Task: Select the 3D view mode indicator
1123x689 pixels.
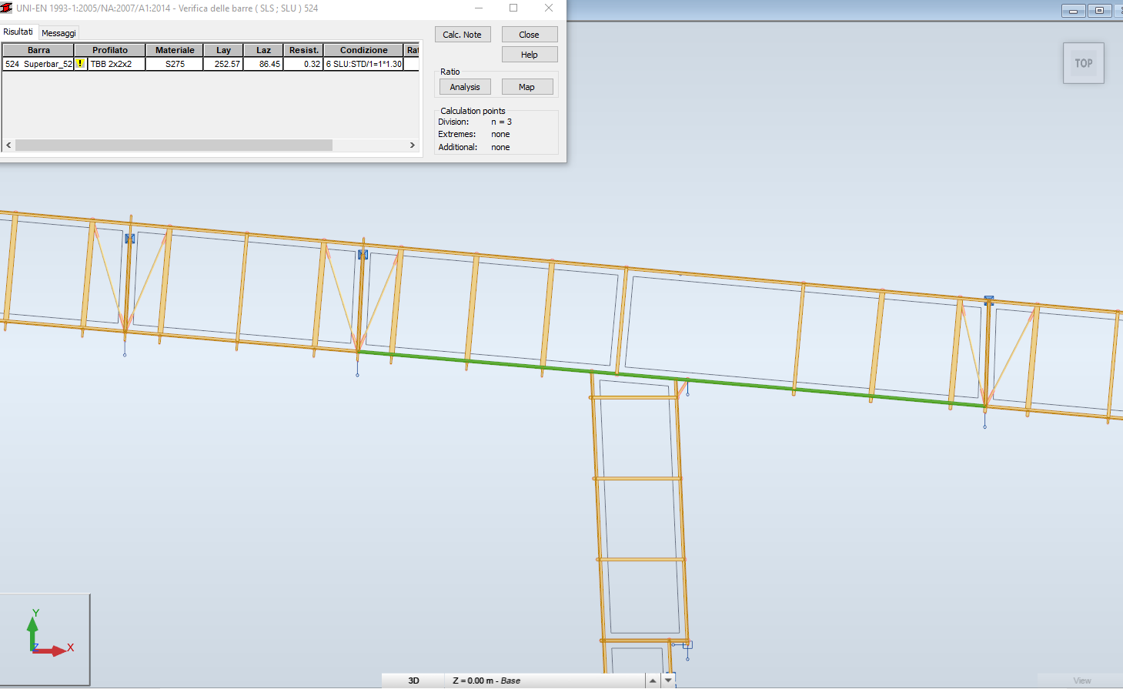Action: click(x=413, y=680)
